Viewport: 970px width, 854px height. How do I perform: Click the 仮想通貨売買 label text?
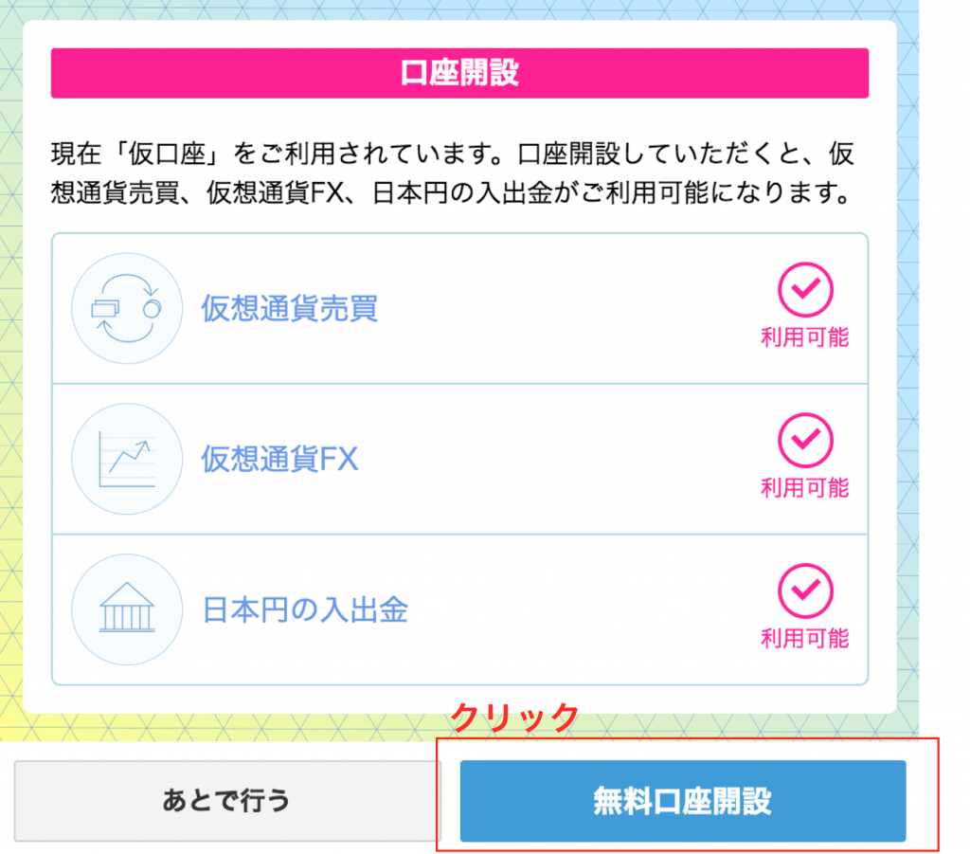click(290, 308)
